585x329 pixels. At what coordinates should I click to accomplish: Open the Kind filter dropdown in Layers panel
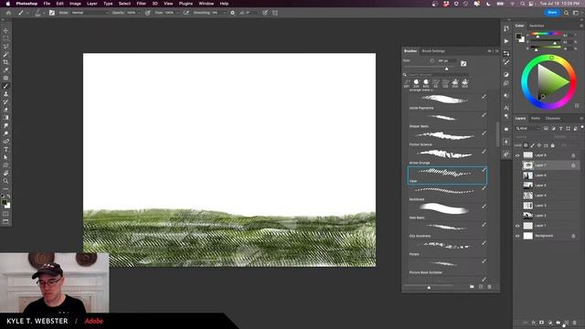528,128
